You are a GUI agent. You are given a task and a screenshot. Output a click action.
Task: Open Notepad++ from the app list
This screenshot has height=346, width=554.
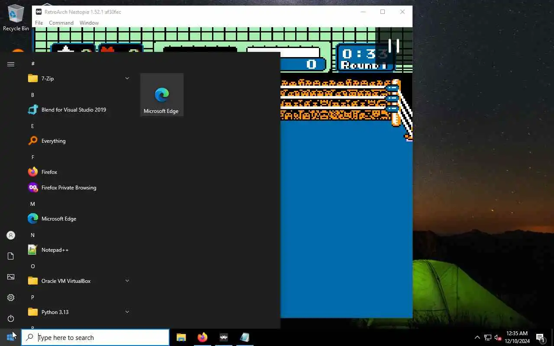pyautogui.click(x=78, y=250)
